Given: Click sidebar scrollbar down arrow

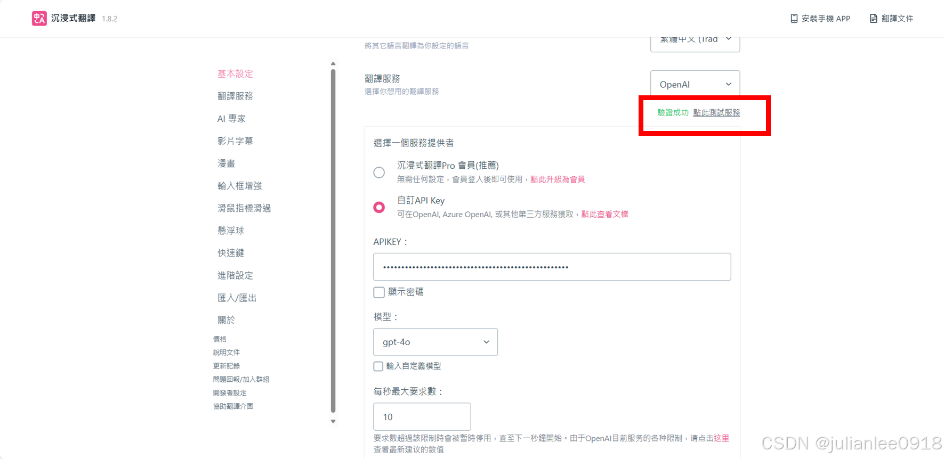Looking at the screenshot, I should 333,421.
